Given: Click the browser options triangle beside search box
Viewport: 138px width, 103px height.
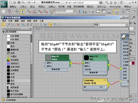Looking at the screenshot, I should (4, 32).
